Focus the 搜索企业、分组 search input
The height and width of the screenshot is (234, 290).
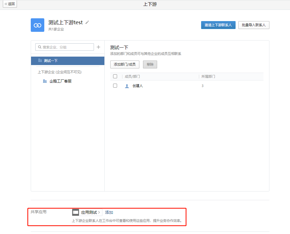[x=67, y=47]
